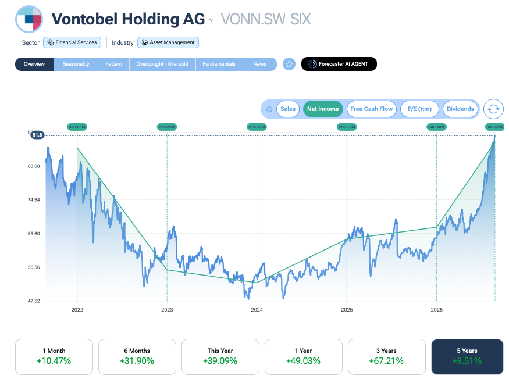The height and width of the screenshot is (379, 509).
Task: Click the Financial Services sector icon
Action: [51, 42]
